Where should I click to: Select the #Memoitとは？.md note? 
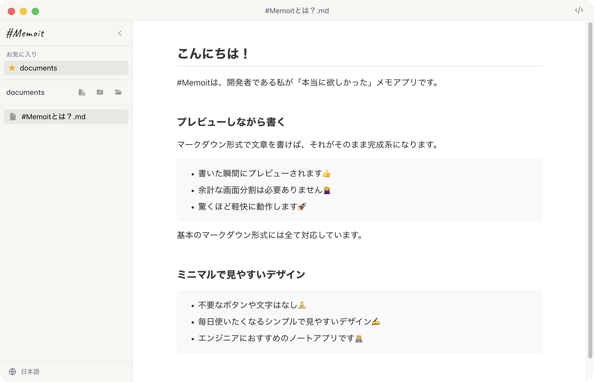click(53, 116)
